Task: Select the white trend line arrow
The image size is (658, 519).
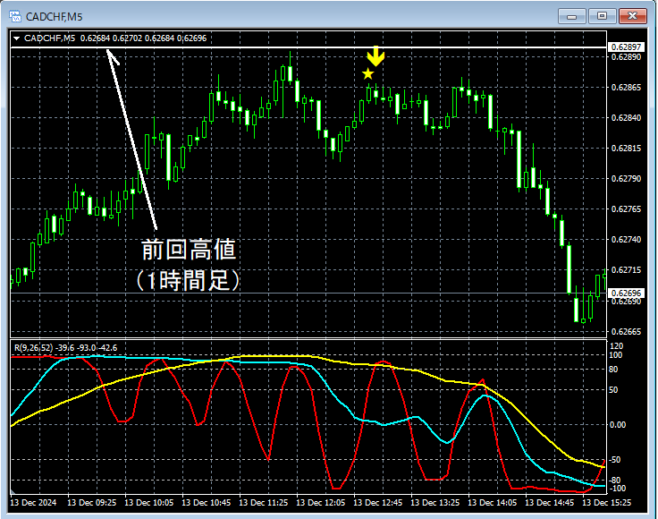Action: (x=131, y=140)
